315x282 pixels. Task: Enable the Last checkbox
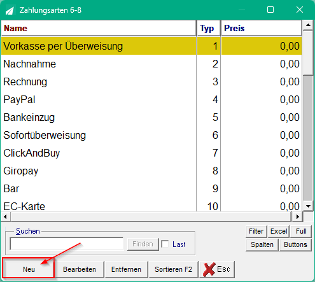click(165, 244)
